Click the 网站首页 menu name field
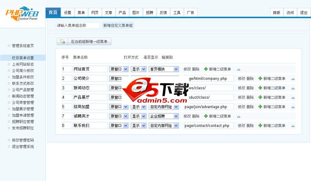 tap(90, 69)
